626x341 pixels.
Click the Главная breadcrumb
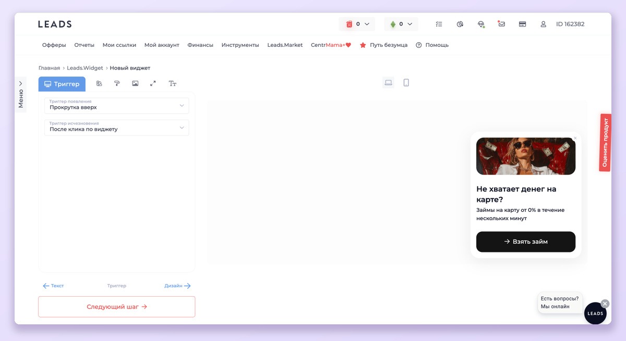[x=49, y=68]
